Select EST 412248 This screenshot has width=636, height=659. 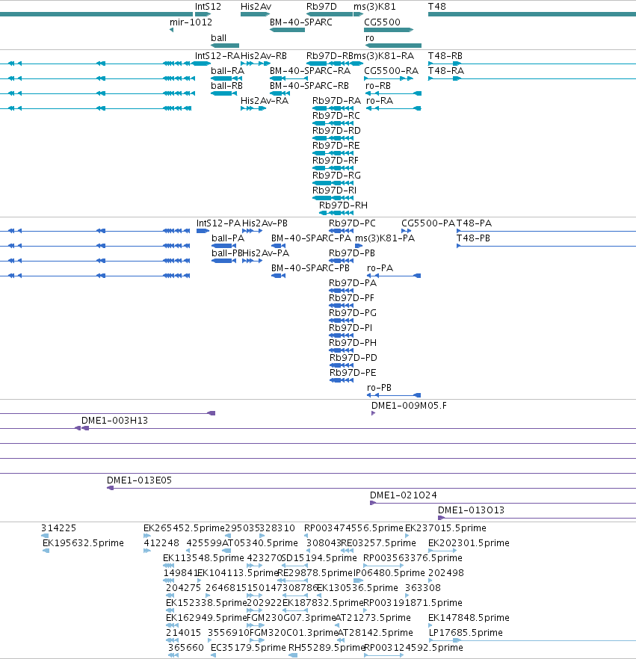161,543
